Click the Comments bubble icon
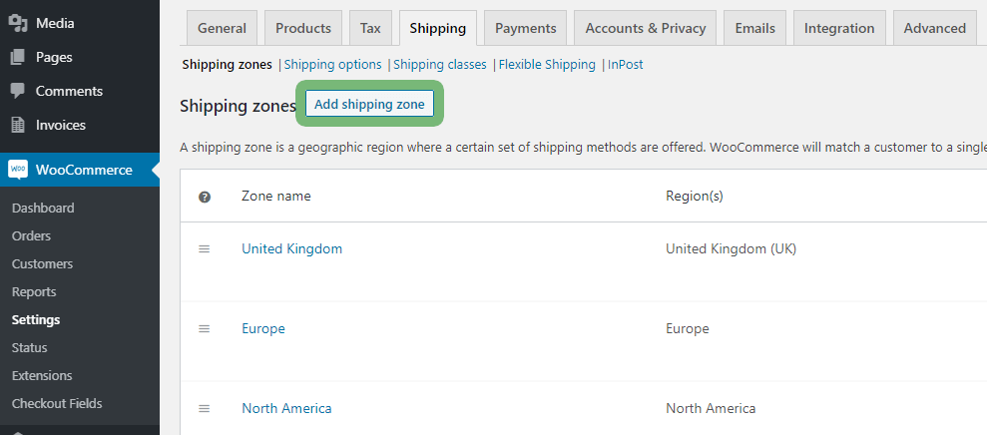This screenshot has width=987, height=435. (x=18, y=91)
